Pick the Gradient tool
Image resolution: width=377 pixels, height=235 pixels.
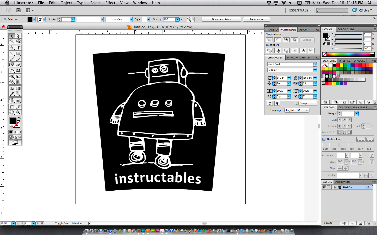coord(18,88)
